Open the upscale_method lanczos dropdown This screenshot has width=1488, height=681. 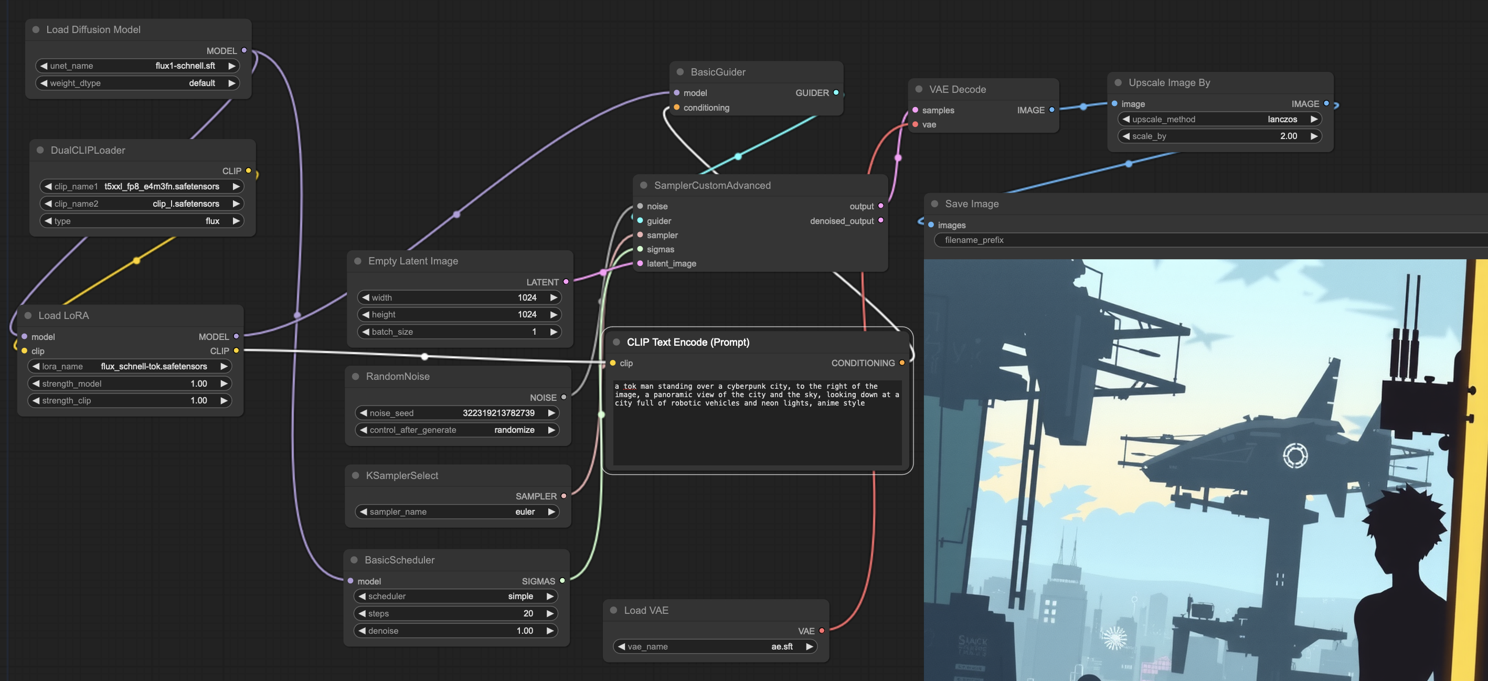1219,120
